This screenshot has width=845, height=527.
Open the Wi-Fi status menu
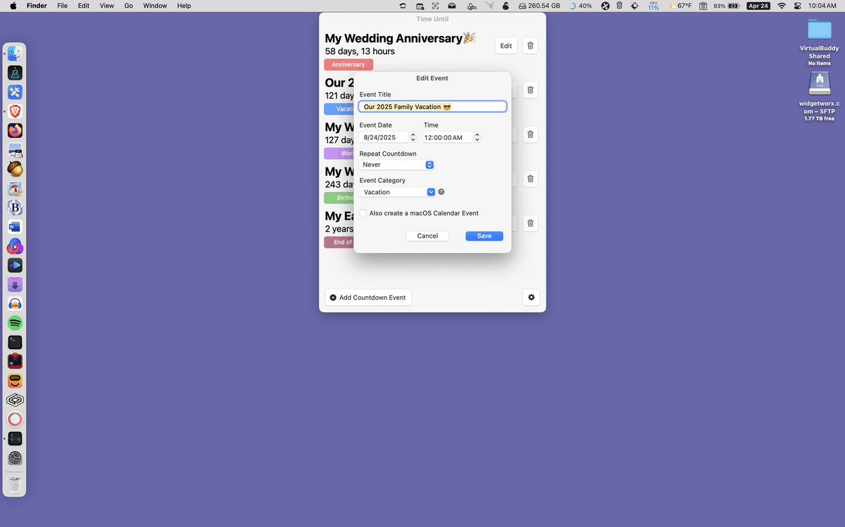[x=781, y=6]
